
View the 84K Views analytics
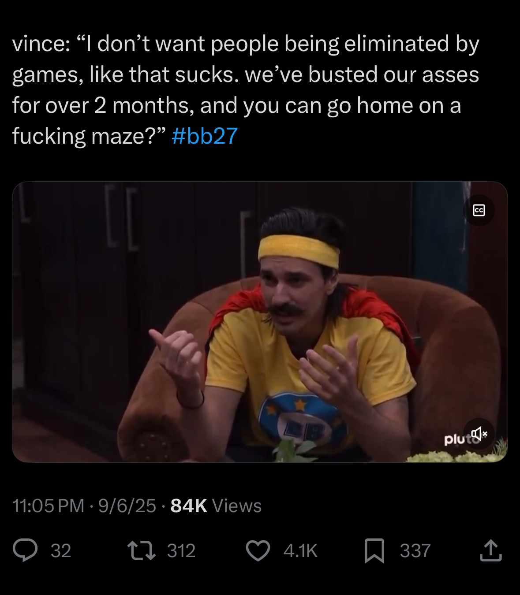click(216, 506)
